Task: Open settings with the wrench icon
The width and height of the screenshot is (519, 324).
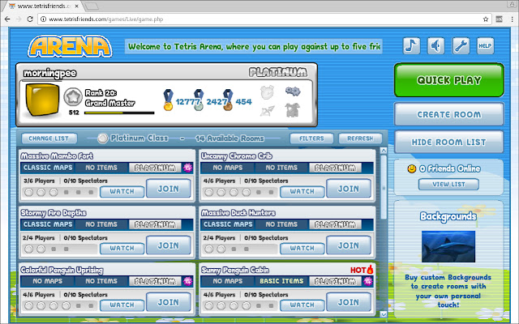Action: [461, 46]
